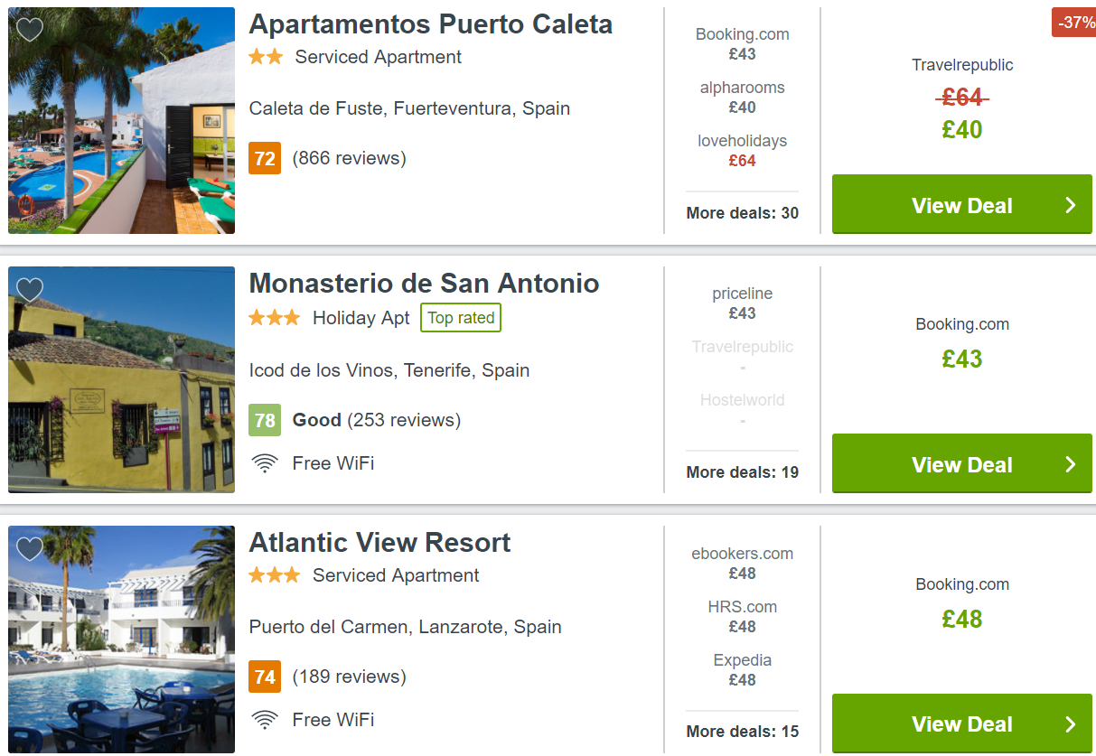Image resolution: width=1096 pixels, height=756 pixels.
Task: Expand More deals: 30 list
Action: 743,213
